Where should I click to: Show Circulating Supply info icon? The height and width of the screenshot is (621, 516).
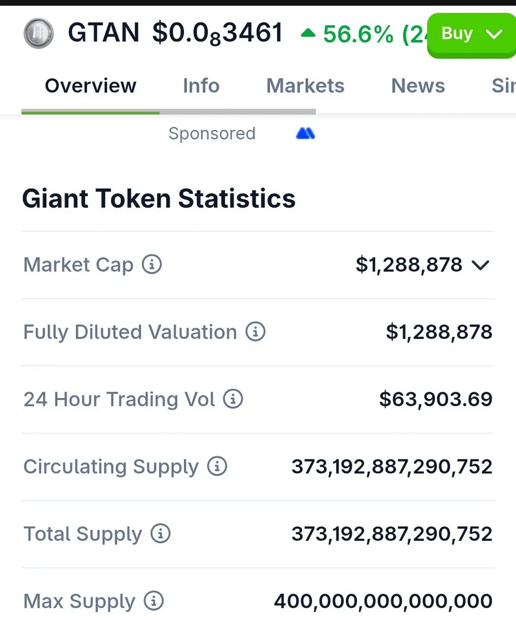point(217,466)
